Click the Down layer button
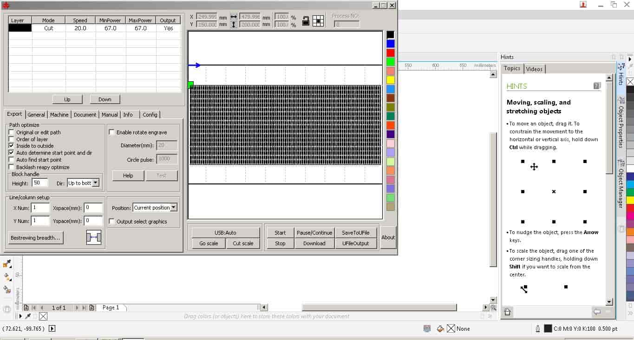 pyautogui.click(x=105, y=99)
